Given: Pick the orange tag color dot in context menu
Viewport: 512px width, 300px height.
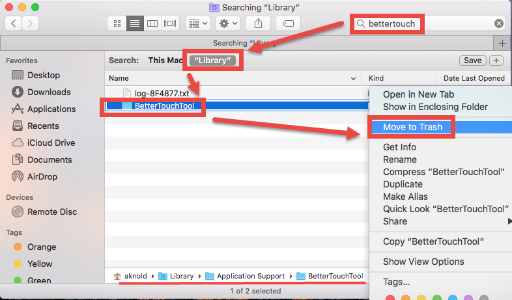Looking at the screenshot, I should 406,298.
